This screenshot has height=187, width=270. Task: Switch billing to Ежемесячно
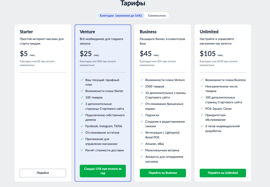coord(157,16)
